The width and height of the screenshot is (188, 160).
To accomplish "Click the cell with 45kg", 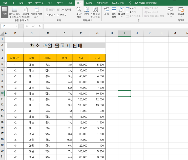I will click(x=64, y=140).
